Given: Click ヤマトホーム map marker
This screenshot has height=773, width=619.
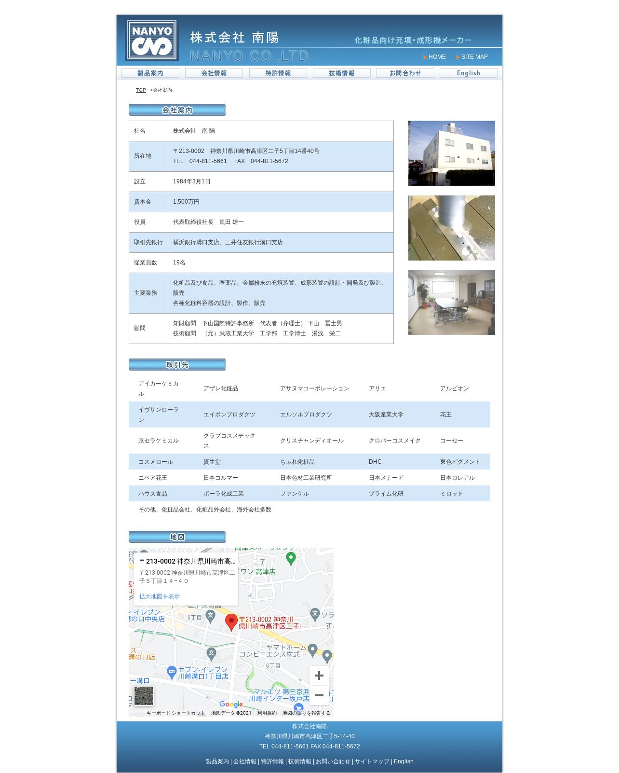Looking at the screenshot, I should click(x=313, y=650).
